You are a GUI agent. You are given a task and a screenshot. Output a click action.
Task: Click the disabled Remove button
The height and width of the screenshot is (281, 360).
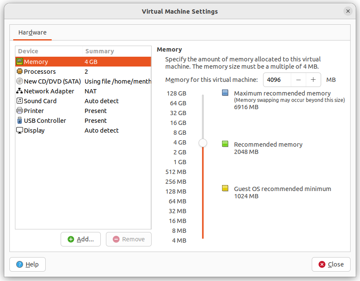129,239
